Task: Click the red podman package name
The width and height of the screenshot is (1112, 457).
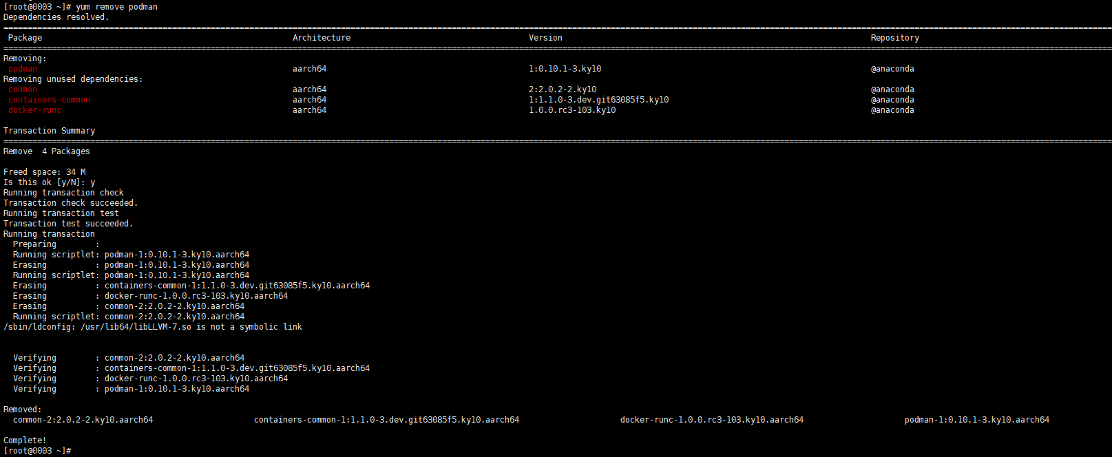Action: (23, 69)
